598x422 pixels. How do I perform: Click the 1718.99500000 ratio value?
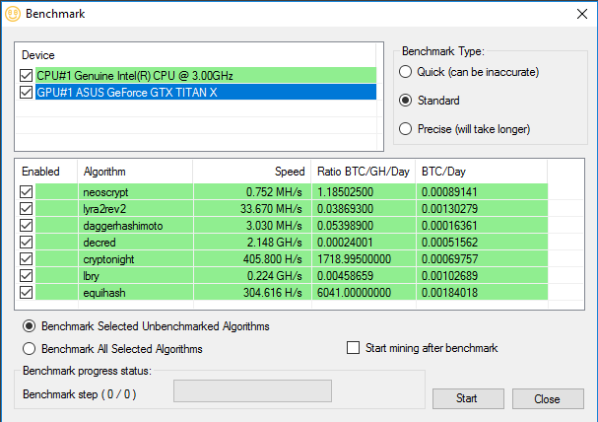click(354, 259)
